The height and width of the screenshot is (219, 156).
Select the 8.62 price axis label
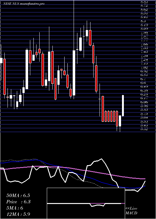pos(144,10)
